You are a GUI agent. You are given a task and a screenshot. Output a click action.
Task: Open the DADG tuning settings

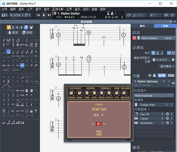coord(161,60)
